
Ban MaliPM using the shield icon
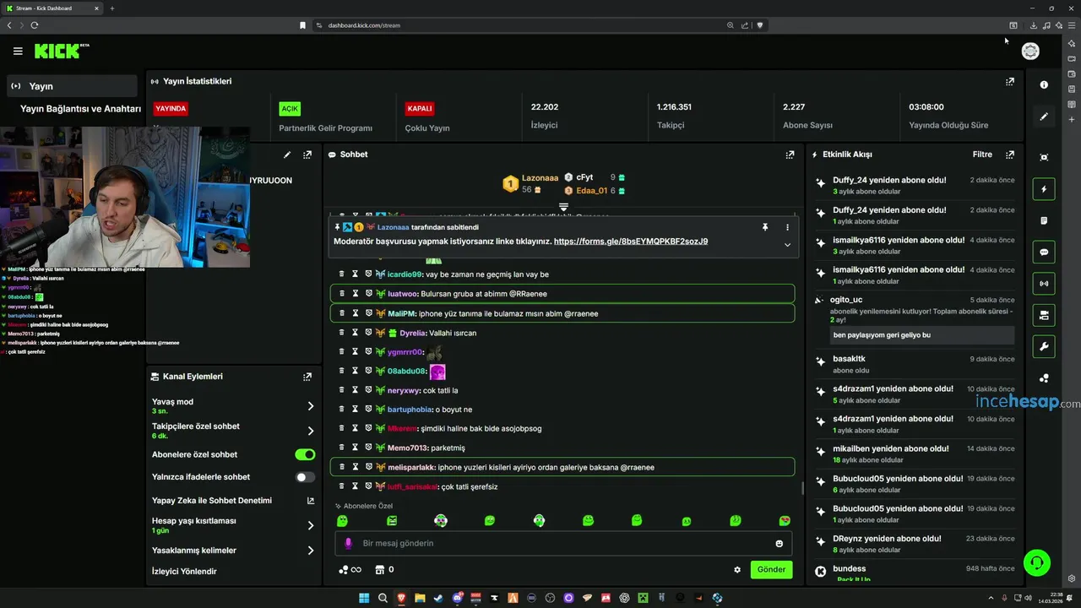tap(368, 313)
